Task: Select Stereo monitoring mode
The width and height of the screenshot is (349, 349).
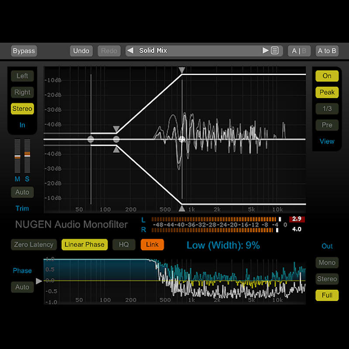Action: point(22,109)
